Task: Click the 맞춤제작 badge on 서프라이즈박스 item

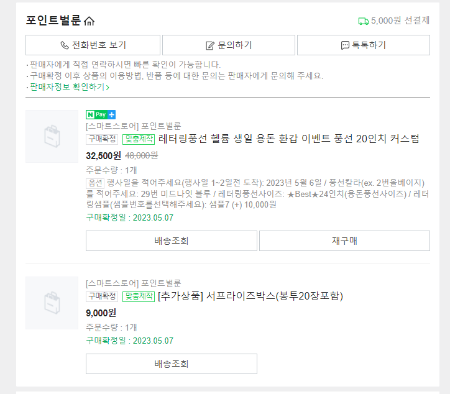Action: 139,296
